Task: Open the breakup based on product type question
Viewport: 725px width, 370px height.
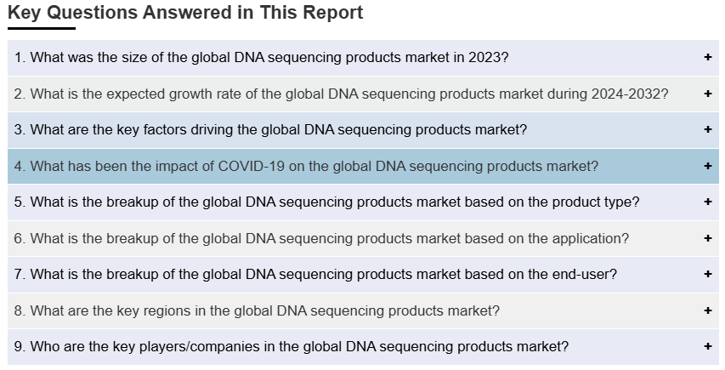Action: click(363, 202)
